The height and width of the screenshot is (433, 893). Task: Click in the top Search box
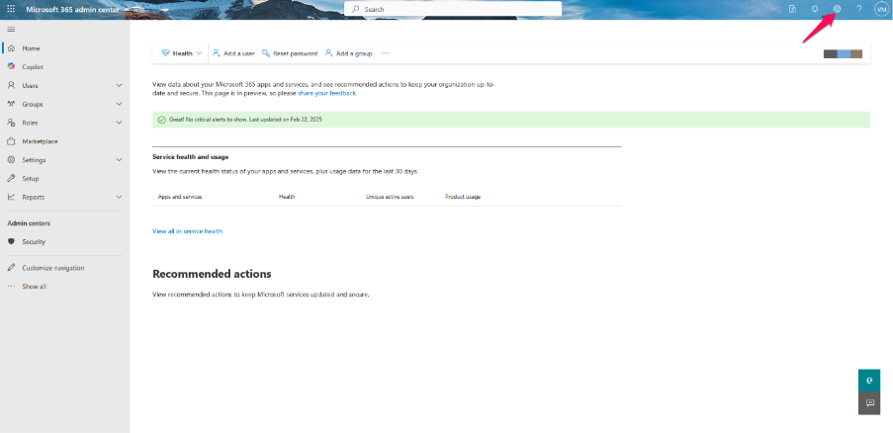click(455, 9)
